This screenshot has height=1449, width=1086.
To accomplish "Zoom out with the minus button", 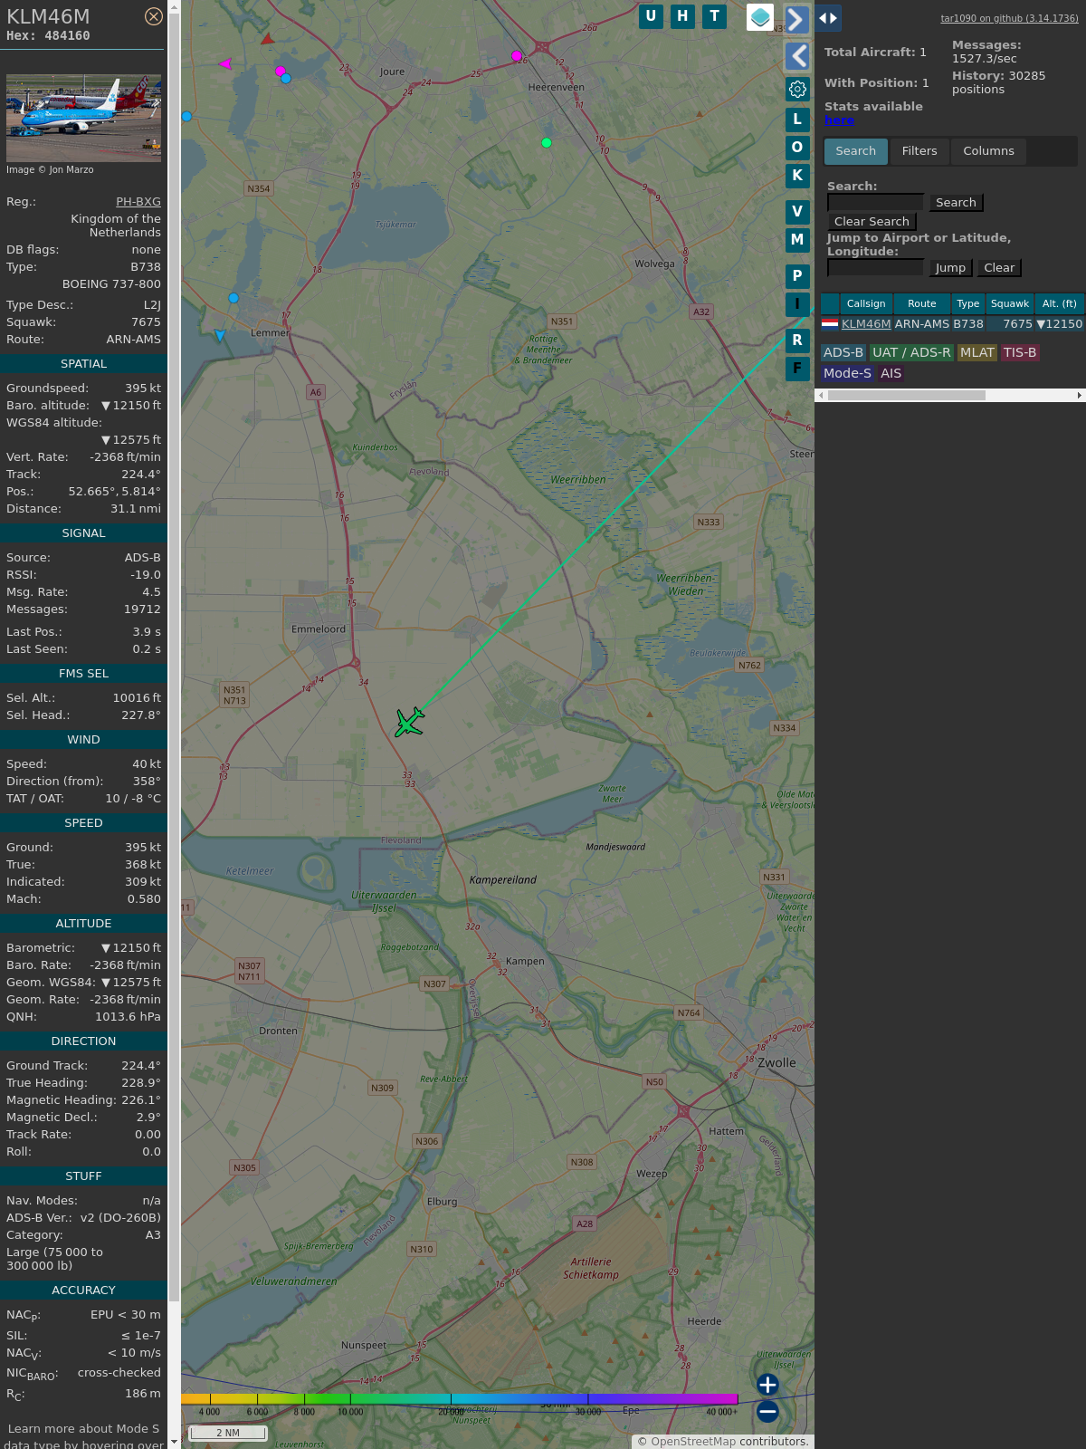I will (767, 1411).
